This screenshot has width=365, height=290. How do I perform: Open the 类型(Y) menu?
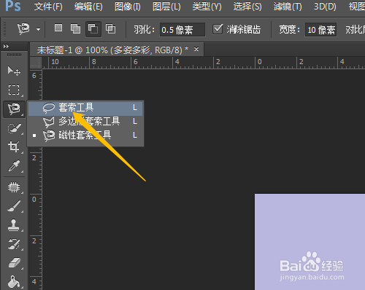coord(207,7)
